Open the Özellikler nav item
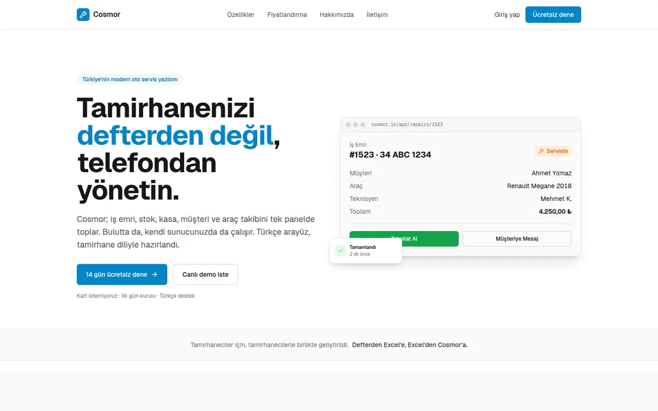 tap(241, 15)
